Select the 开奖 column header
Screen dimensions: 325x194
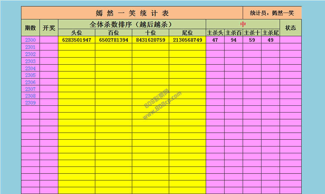coord(49,28)
